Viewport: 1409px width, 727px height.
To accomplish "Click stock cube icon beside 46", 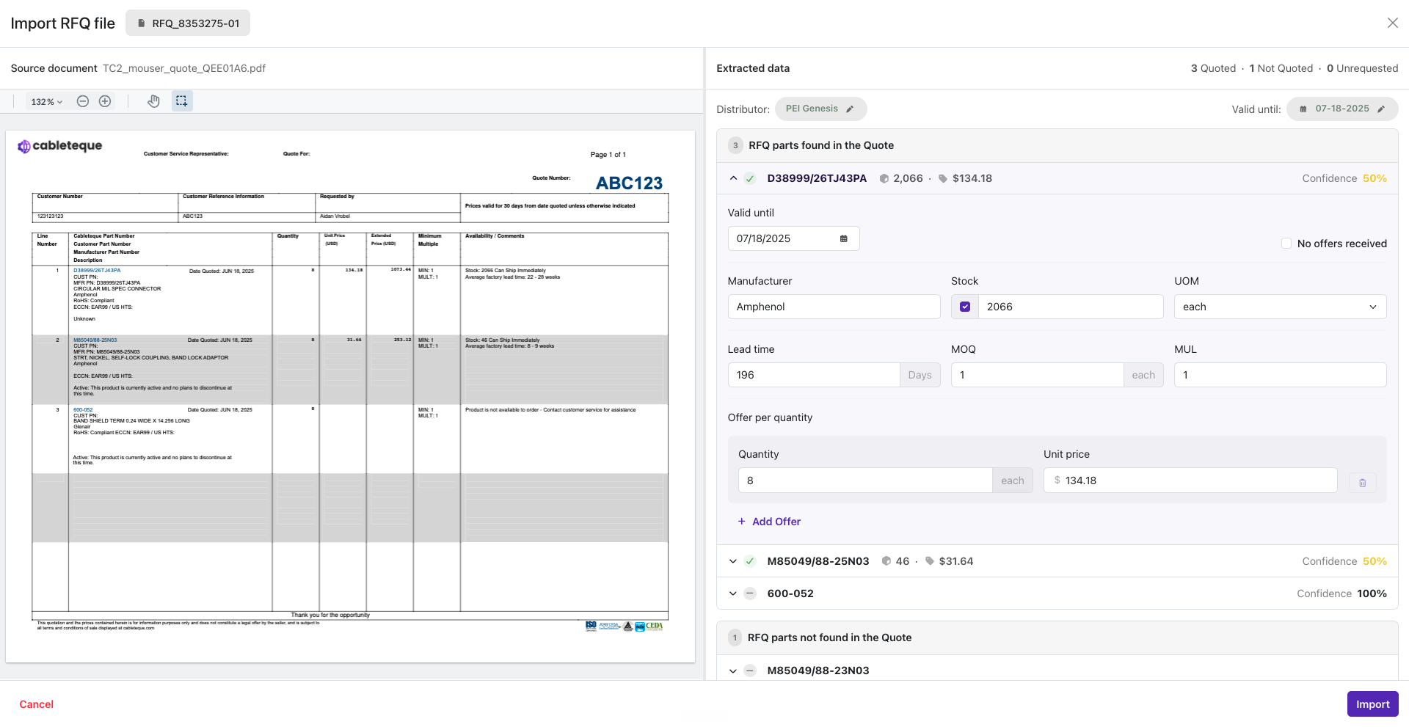I will coord(886,561).
